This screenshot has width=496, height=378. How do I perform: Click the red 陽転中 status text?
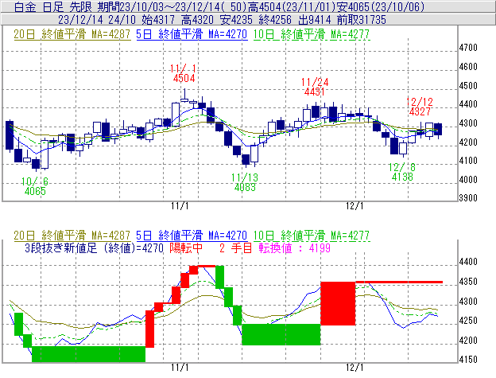pos(186,247)
